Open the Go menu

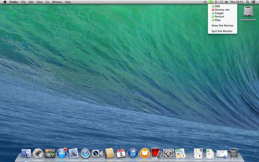point(47,2)
